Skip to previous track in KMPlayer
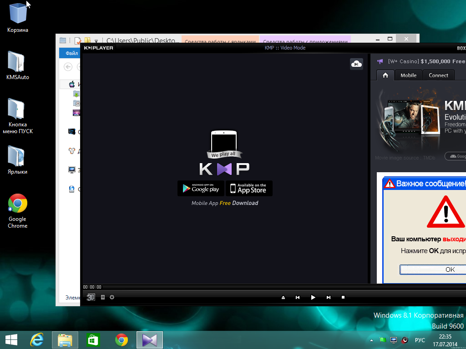 click(298, 297)
